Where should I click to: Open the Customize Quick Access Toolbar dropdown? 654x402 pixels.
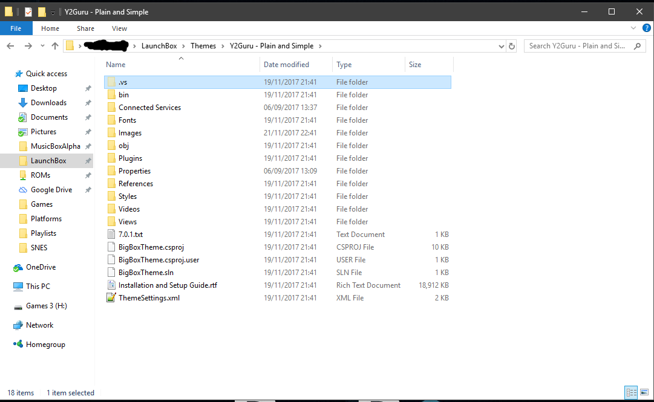click(x=53, y=13)
